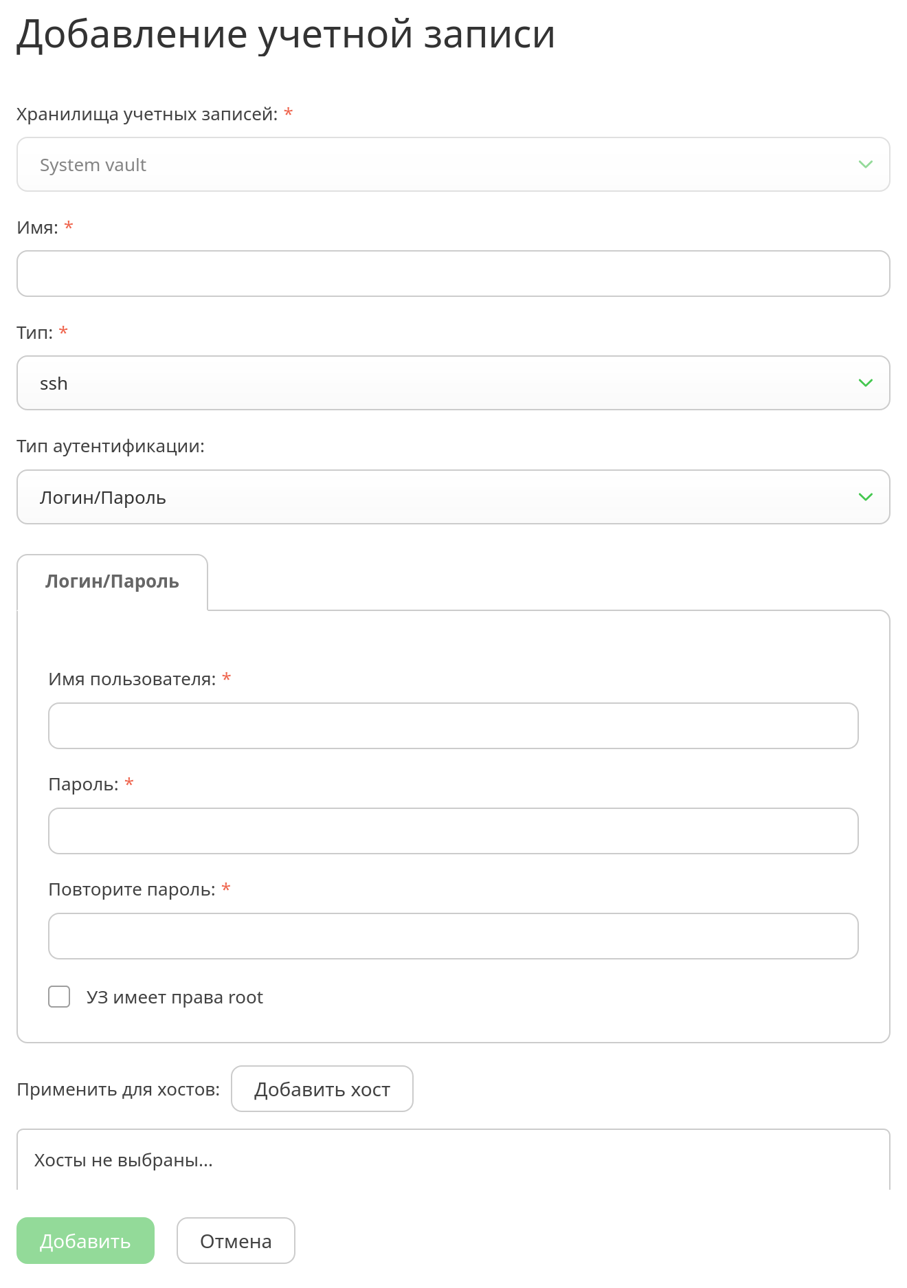The image size is (907, 1288).
Task: Click the green chevron beside ssh
Action: 865,383
